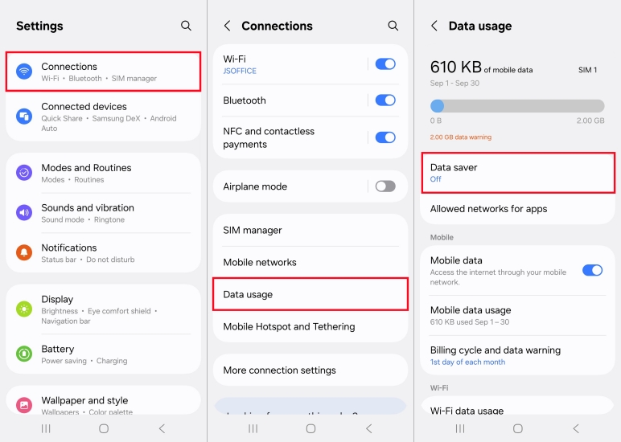Open Wi-Fi network JSOFFICE details

pos(291,64)
